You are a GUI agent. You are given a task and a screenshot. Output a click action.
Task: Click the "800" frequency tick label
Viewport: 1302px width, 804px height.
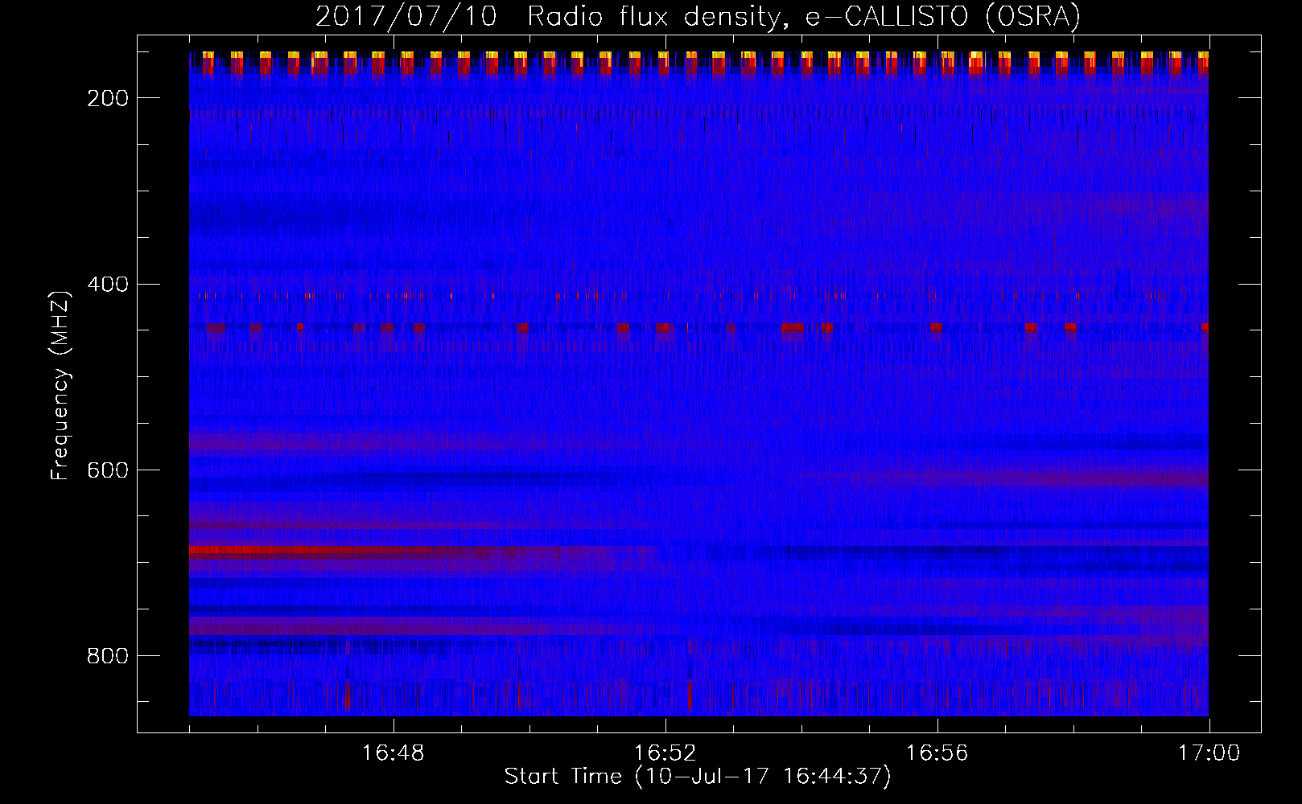tap(108, 656)
